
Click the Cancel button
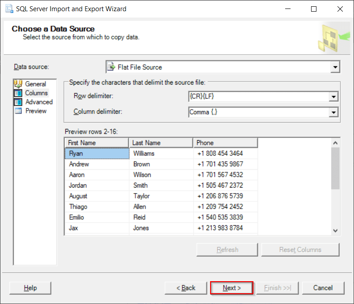click(323, 288)
